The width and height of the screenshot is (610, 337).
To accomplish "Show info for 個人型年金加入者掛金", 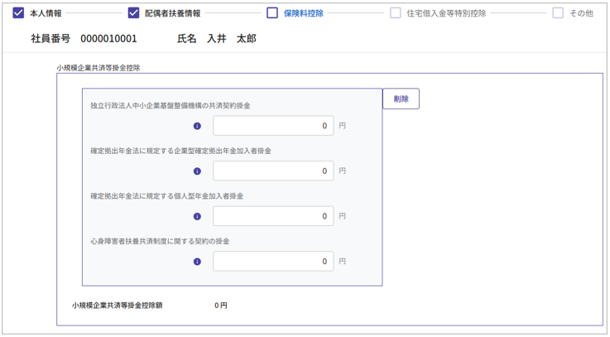I will [197, 217].
